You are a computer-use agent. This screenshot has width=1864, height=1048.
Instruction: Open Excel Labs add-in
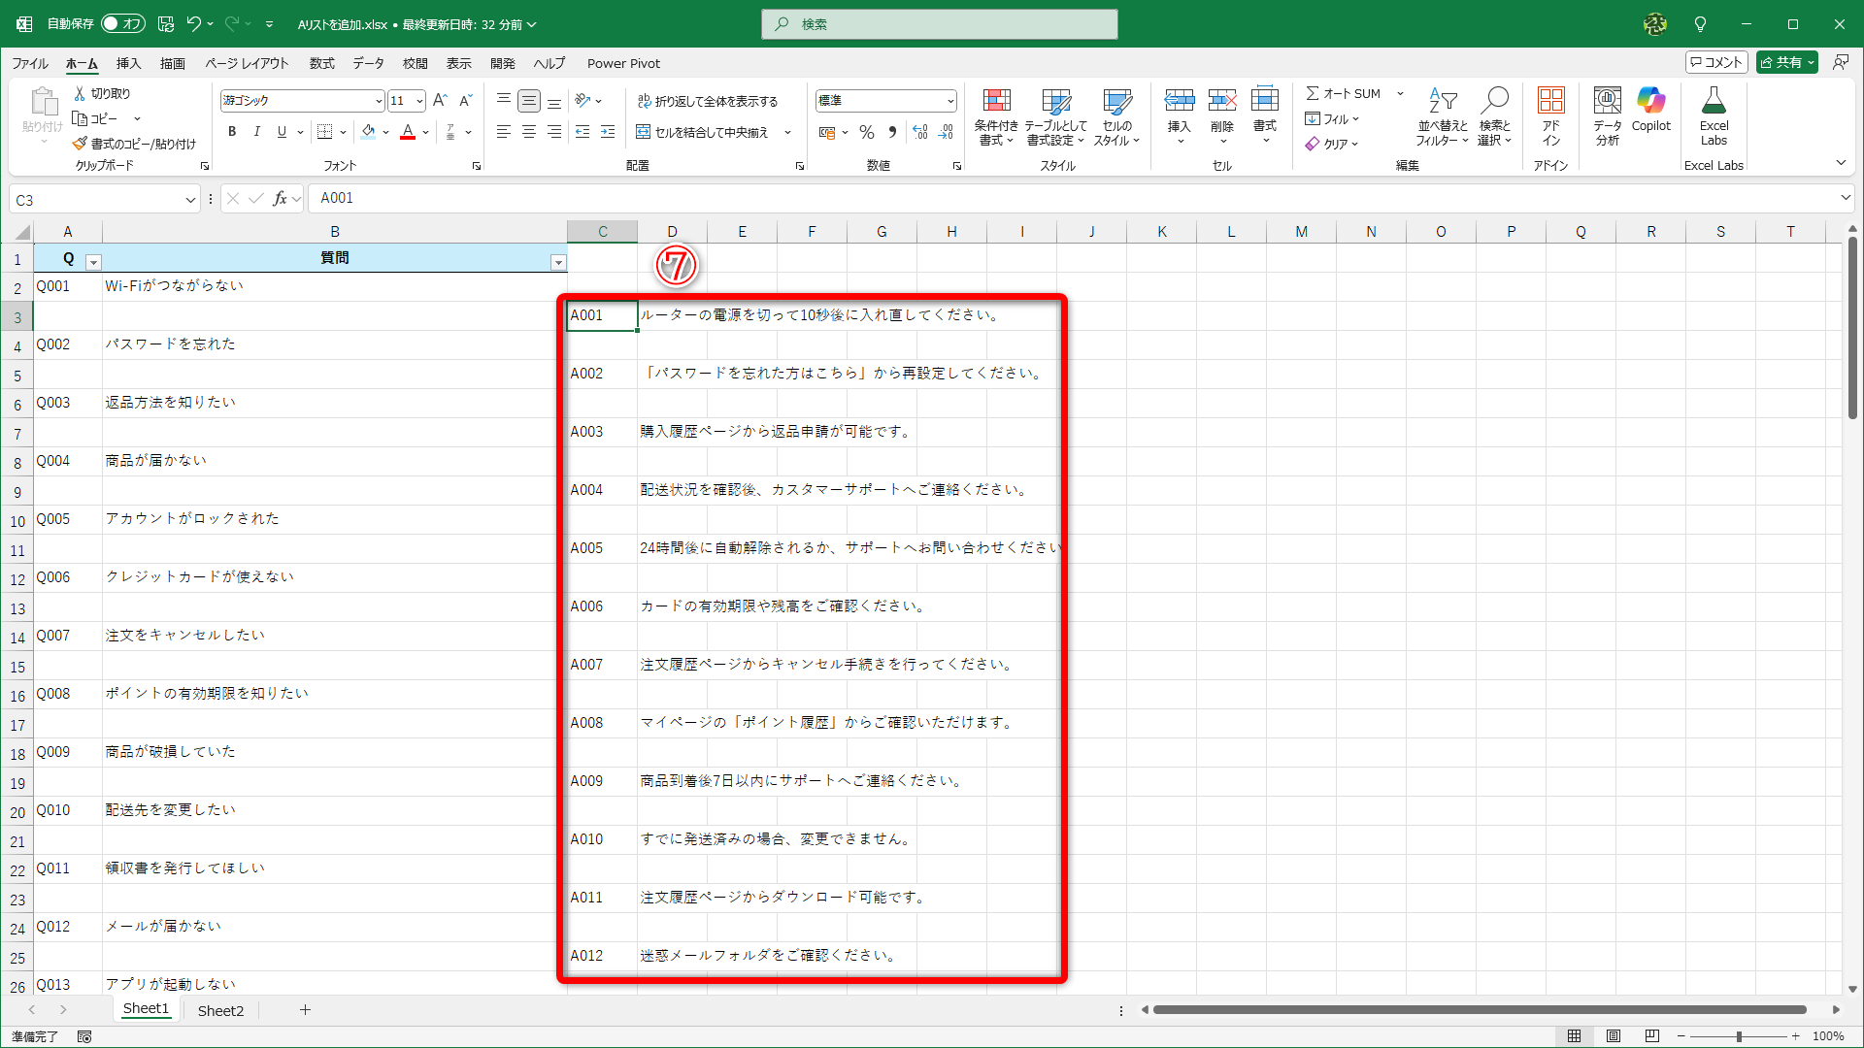coord(1714,116)
